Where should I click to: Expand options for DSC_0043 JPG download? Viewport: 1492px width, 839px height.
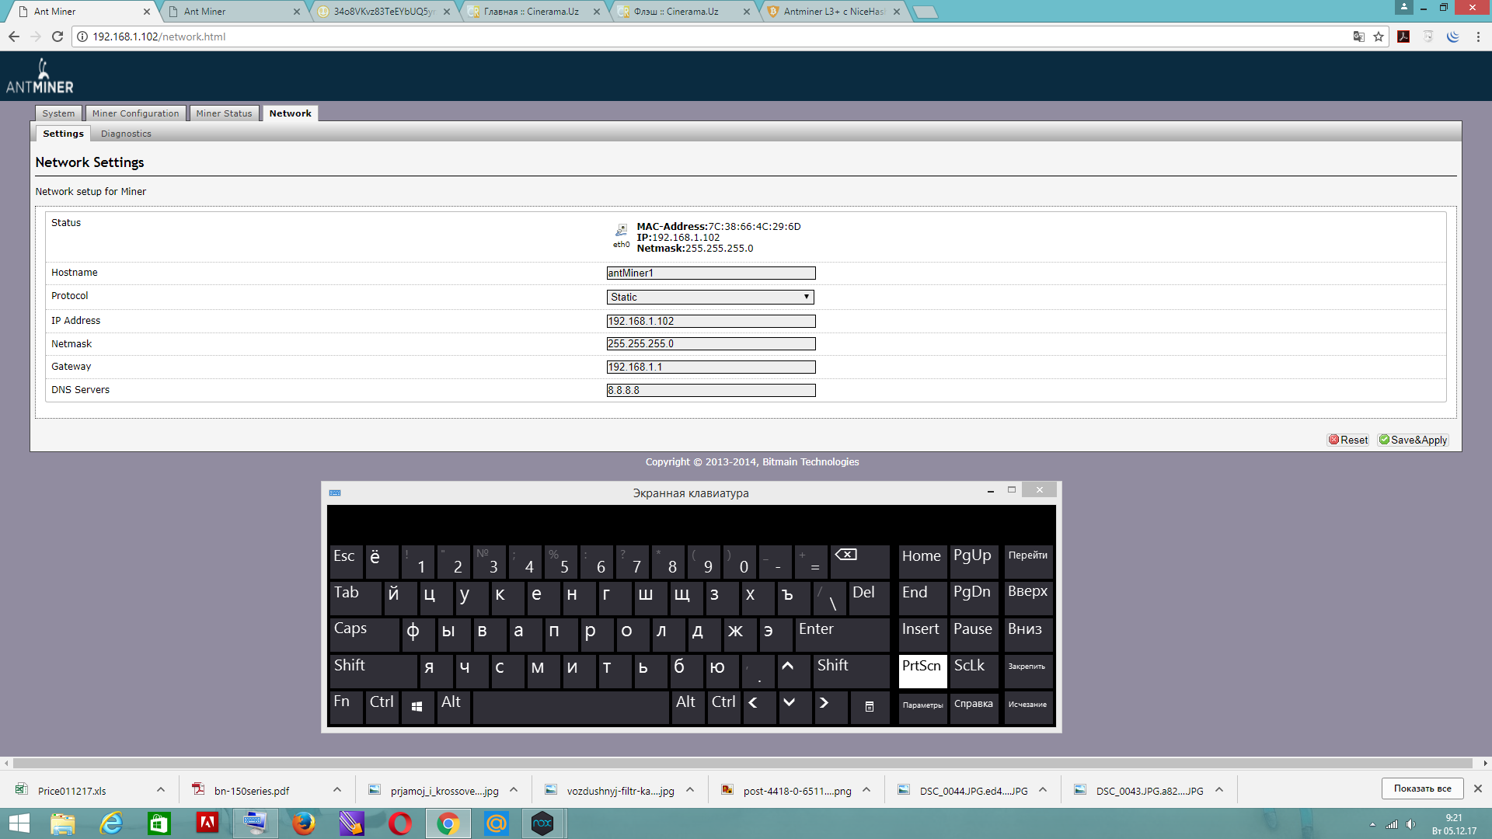1219,790
